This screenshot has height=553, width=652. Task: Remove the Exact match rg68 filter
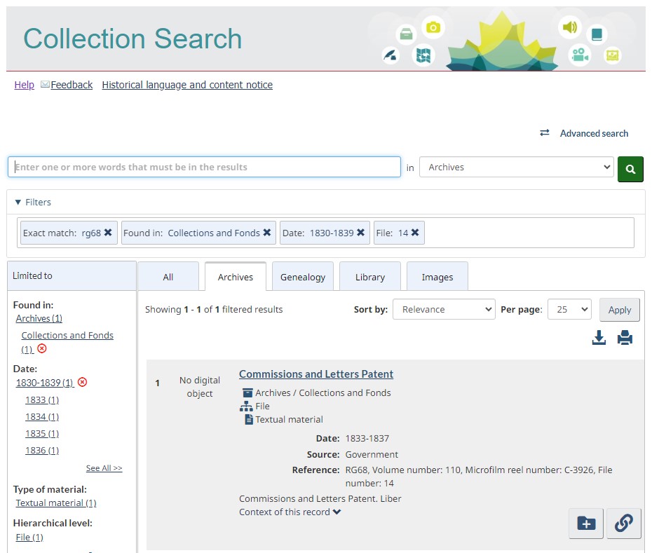coord(108,233)
